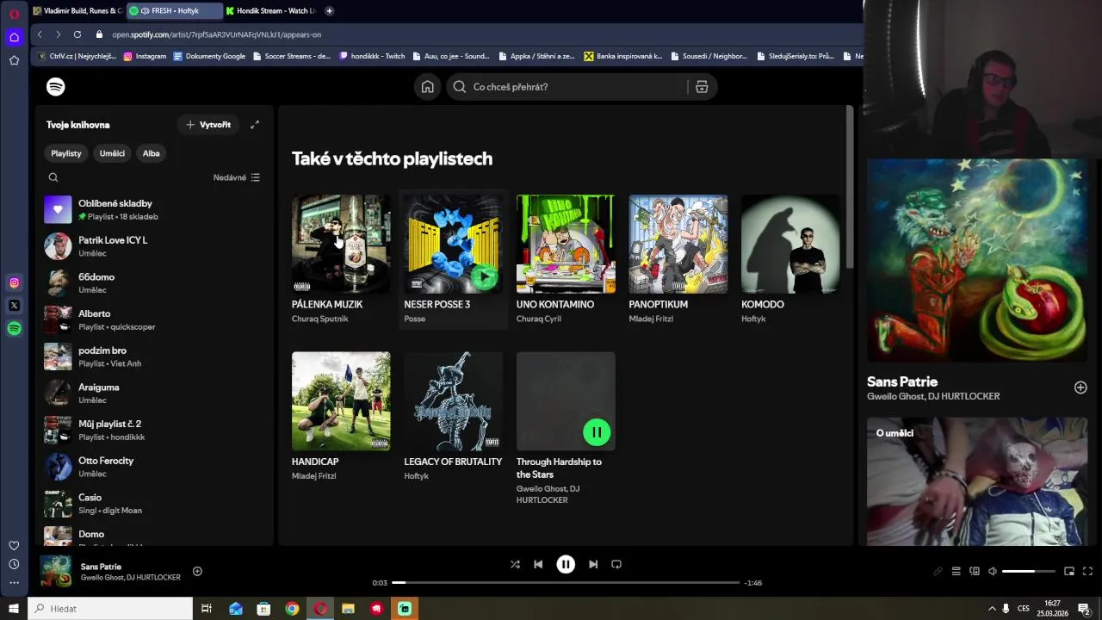This screenshot has width=1102, height=620.
Task: Pause playback in player bar
Action: point(566,564)
